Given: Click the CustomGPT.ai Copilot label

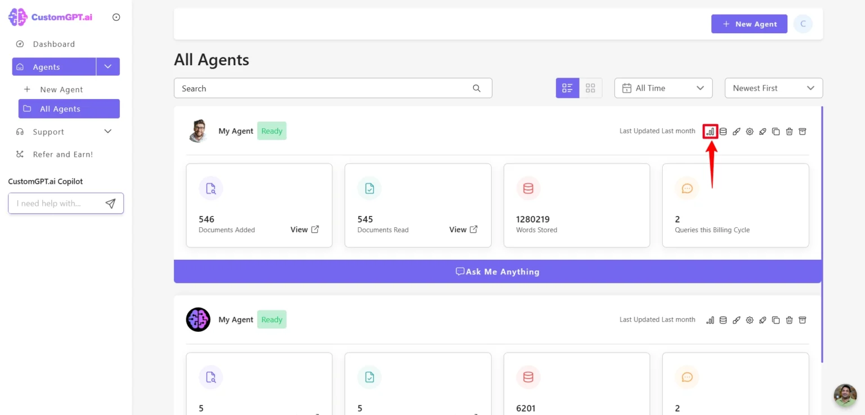Looking at the screenshot, I should pos(46,182).
